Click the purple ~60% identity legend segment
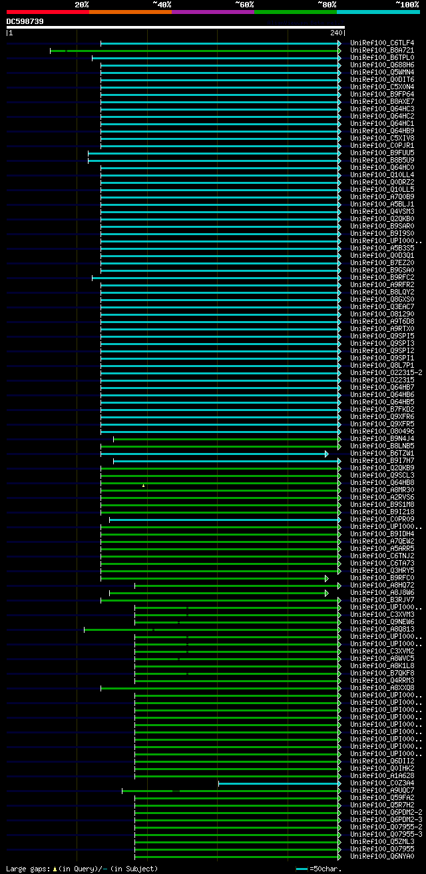 pos(213,11)
